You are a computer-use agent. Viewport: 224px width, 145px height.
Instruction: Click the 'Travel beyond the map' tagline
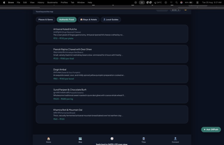44,12
